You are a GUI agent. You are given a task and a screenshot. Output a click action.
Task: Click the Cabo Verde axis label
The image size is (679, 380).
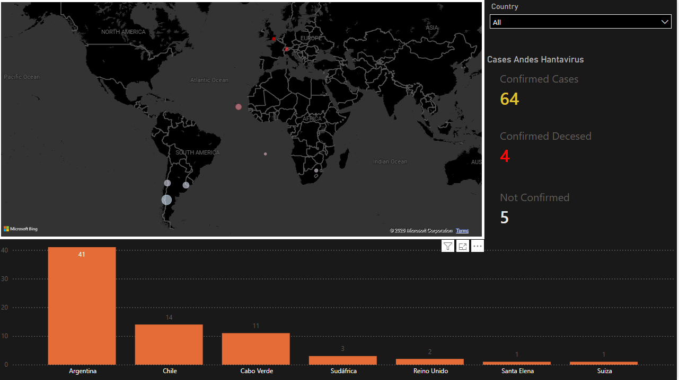click(257, 371)
